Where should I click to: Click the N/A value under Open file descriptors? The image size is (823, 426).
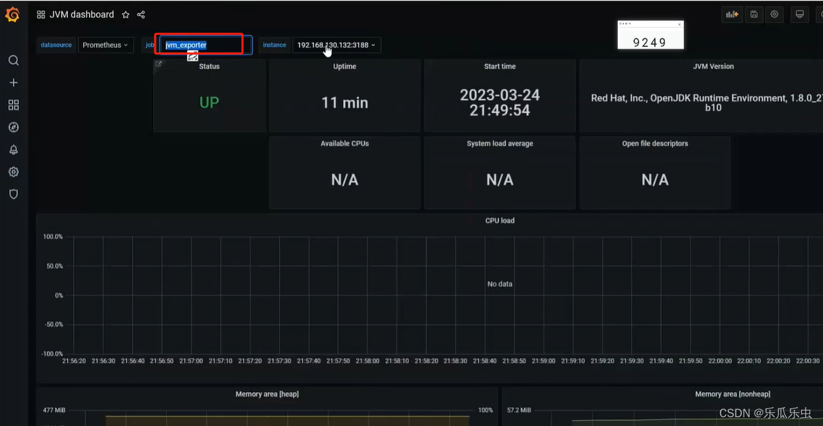click(655, 180)
